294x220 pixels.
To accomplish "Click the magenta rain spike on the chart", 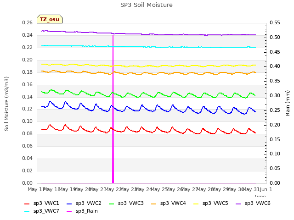I will click(113, 109).
